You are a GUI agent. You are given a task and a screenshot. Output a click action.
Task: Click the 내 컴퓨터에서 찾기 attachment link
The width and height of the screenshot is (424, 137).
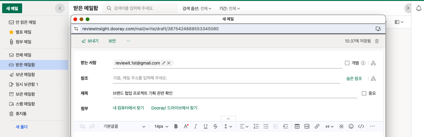pos(128,108)
